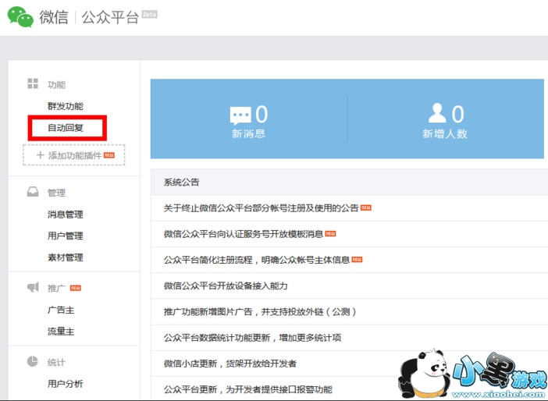
Task: Open 用户管理 in the sidebar
Action: click(x=66, y=236)
